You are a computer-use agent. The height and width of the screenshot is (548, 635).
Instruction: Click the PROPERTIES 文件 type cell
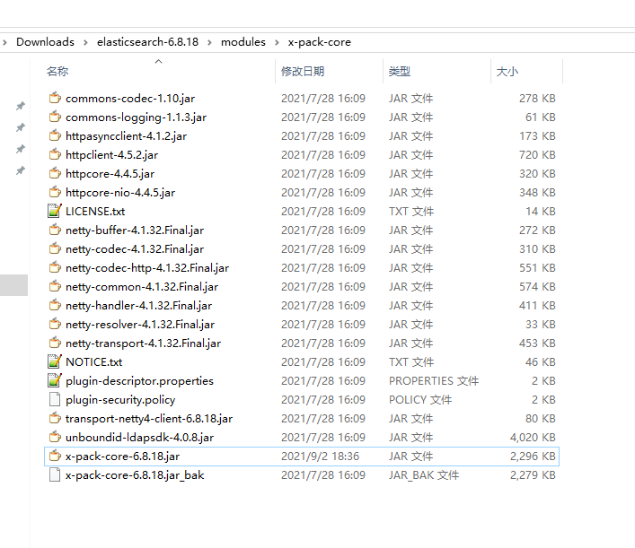(434, 380)
